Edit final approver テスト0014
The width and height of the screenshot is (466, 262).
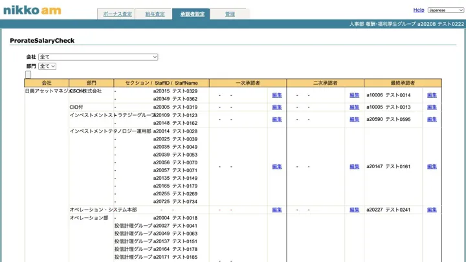point(432,95)
